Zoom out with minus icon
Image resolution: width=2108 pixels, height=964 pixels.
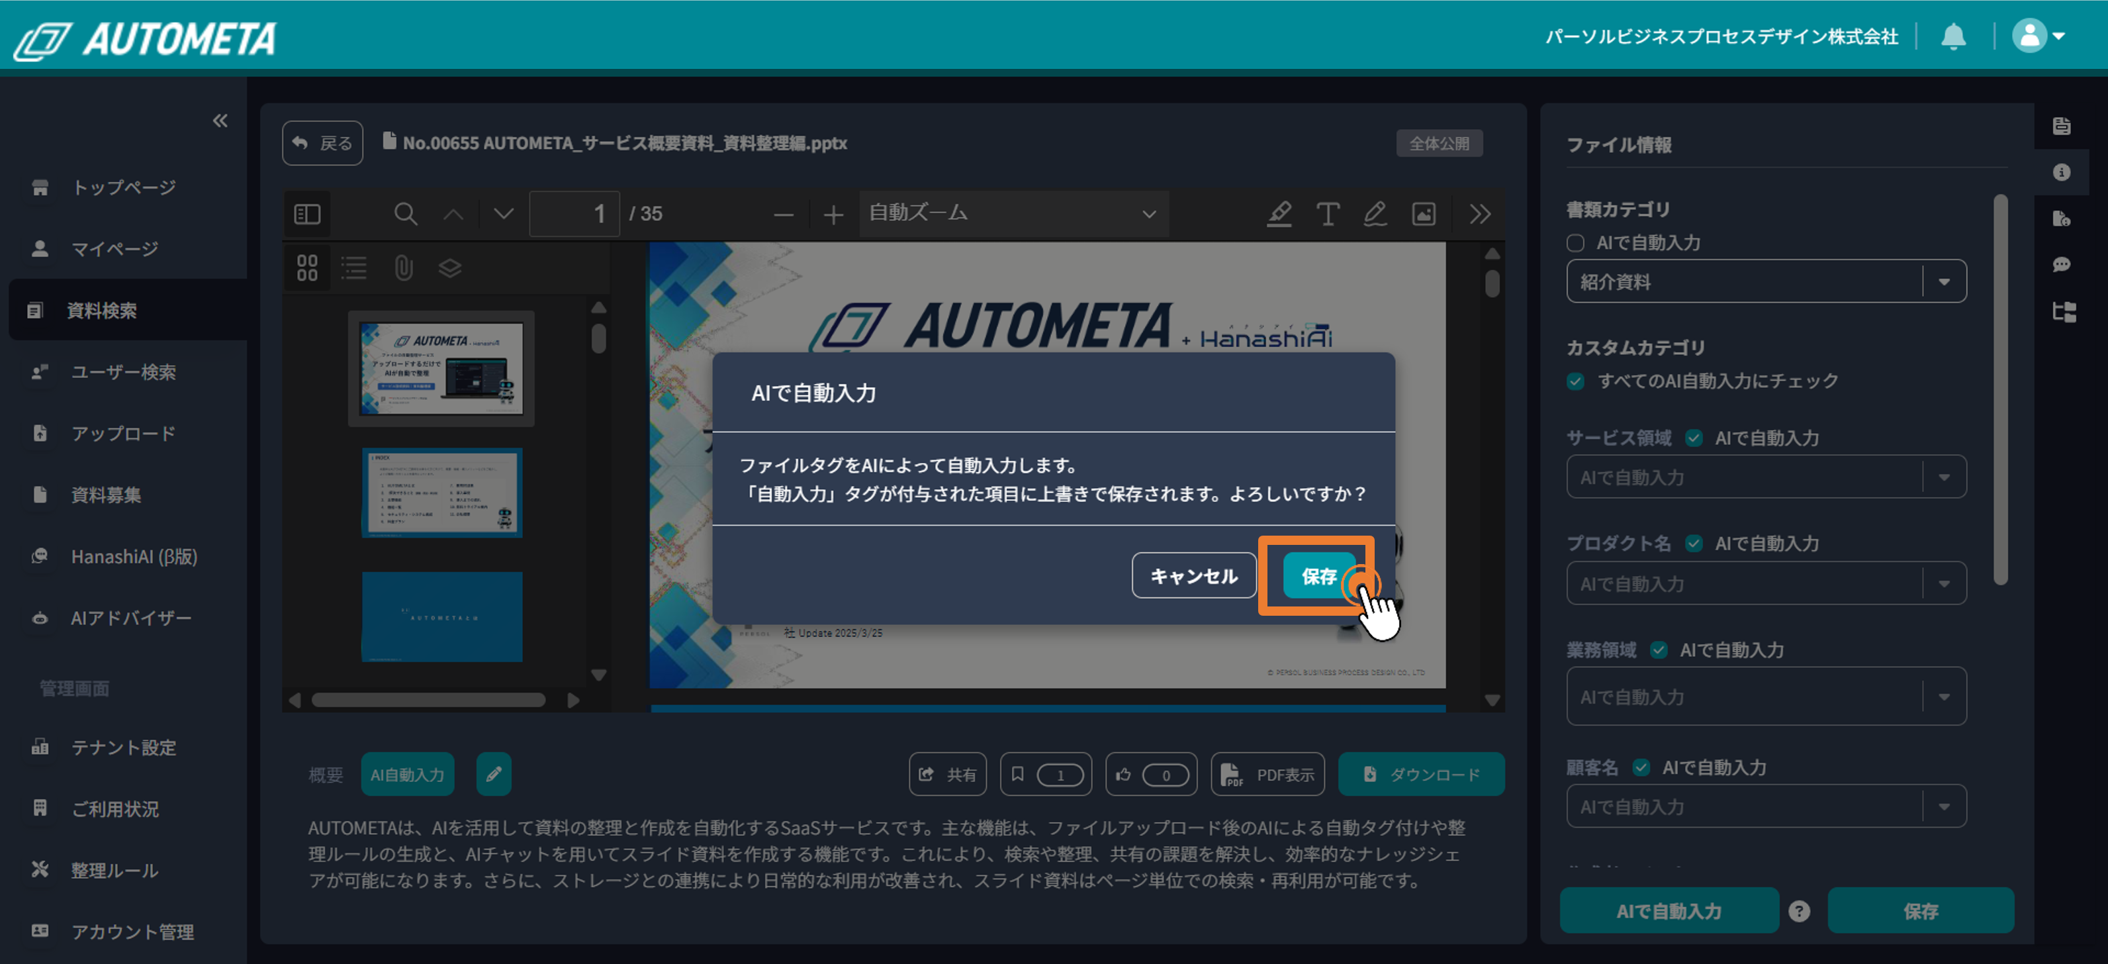(783, 215)
